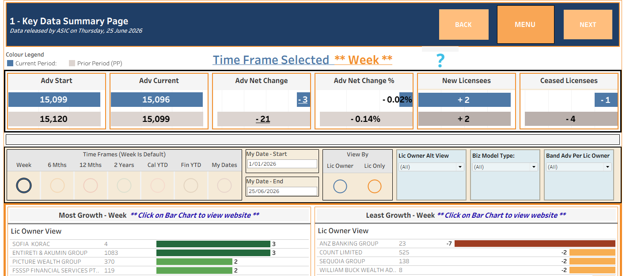The height and width of the screenshot is (276, 626).
Task: Click the 1083 adviser count value
Action: coord(111,253)
